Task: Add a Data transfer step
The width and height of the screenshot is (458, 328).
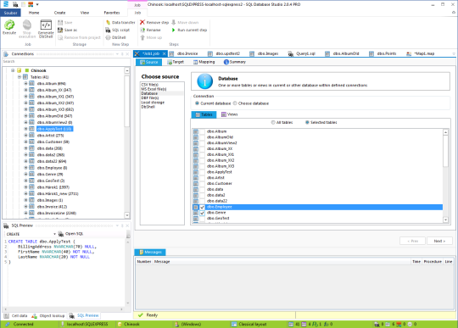Action: (120, 23)
